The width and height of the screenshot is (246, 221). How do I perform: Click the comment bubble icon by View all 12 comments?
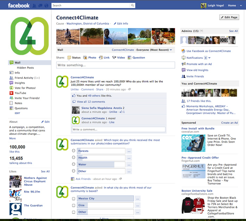[x=74, y=102]
